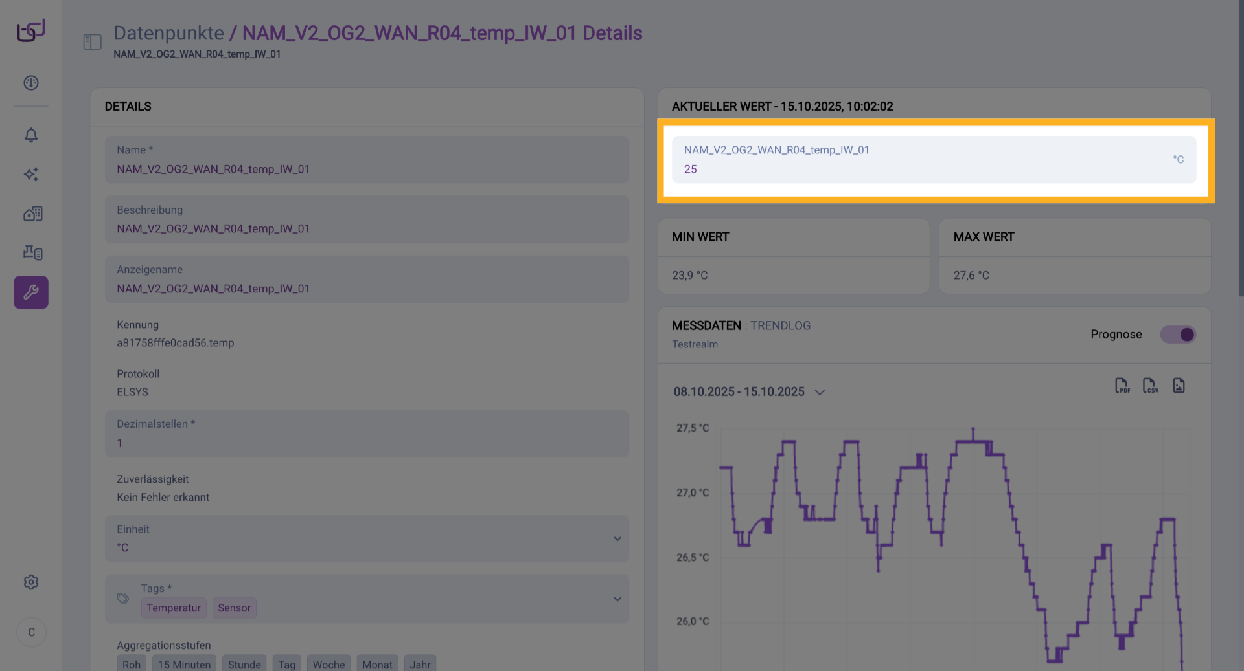This screenshot has width=1244, height=671.
Task: Open the buildings sidebar icon
Action: tap(32, 214)
